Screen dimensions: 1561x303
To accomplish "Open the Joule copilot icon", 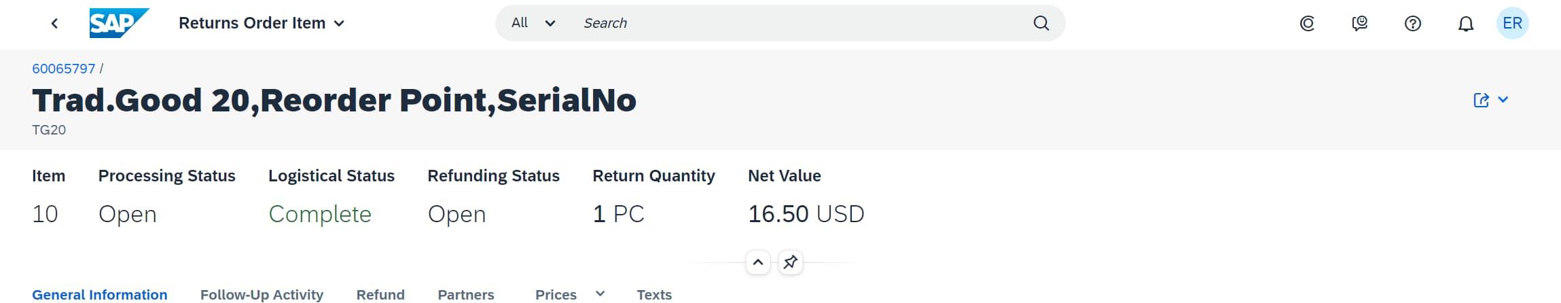I will 1307,24.
